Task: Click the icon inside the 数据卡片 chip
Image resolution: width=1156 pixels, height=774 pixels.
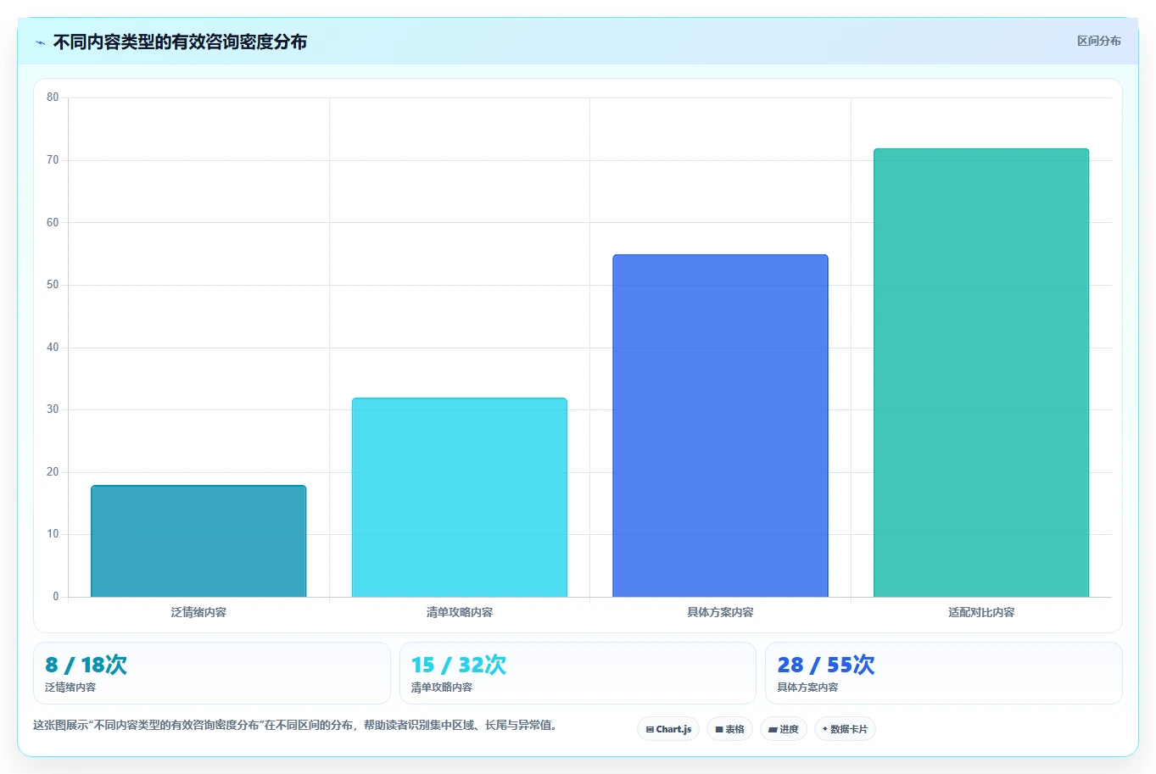Action: point(824,729)
